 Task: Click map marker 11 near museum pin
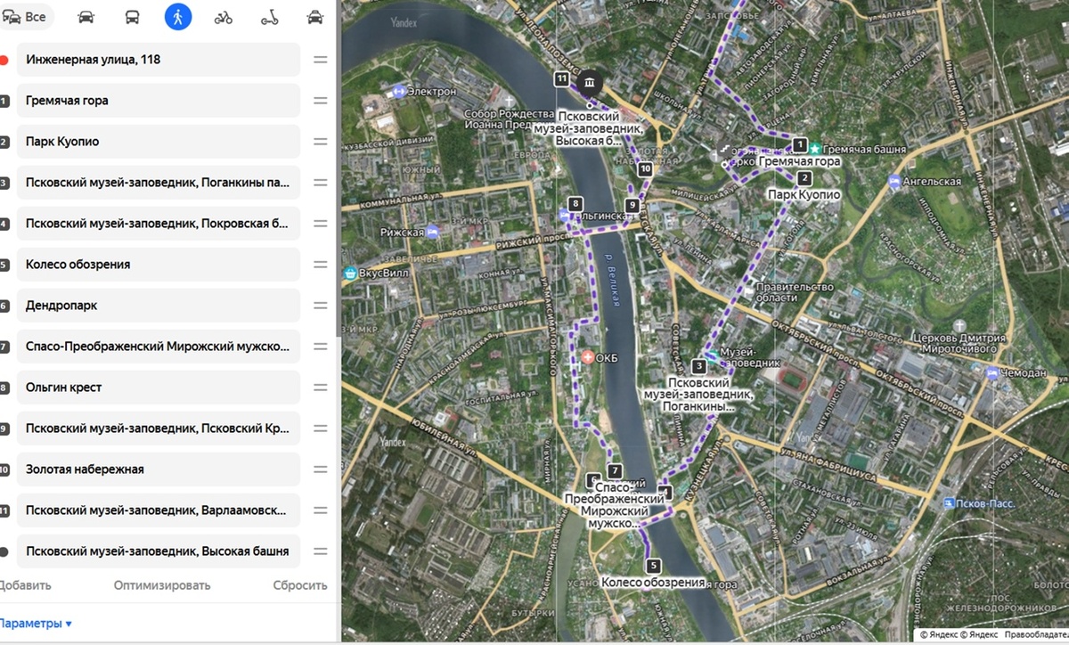point(562,79)
